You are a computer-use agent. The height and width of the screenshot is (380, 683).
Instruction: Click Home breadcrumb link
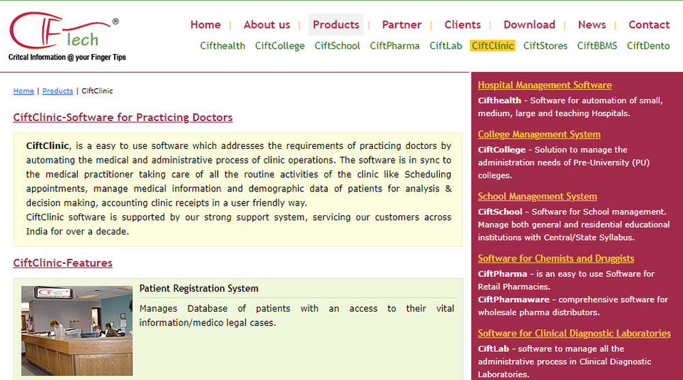click(23, 91)
